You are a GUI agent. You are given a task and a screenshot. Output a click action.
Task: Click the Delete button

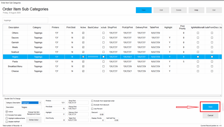179,10
